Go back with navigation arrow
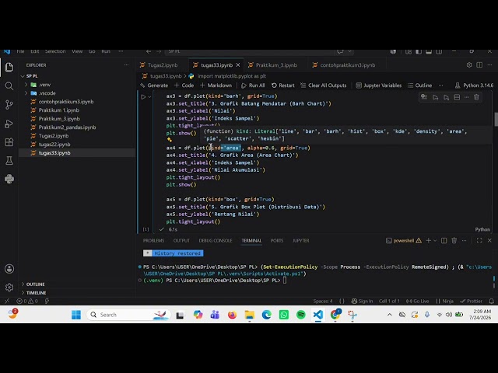 (149, 51)
